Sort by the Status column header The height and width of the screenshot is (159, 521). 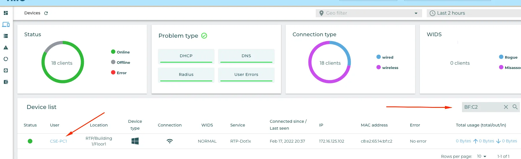30,125
